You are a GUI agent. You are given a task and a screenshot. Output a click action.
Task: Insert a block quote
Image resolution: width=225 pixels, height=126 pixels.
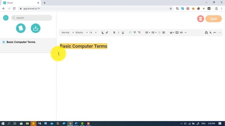(x=171, y=33)
